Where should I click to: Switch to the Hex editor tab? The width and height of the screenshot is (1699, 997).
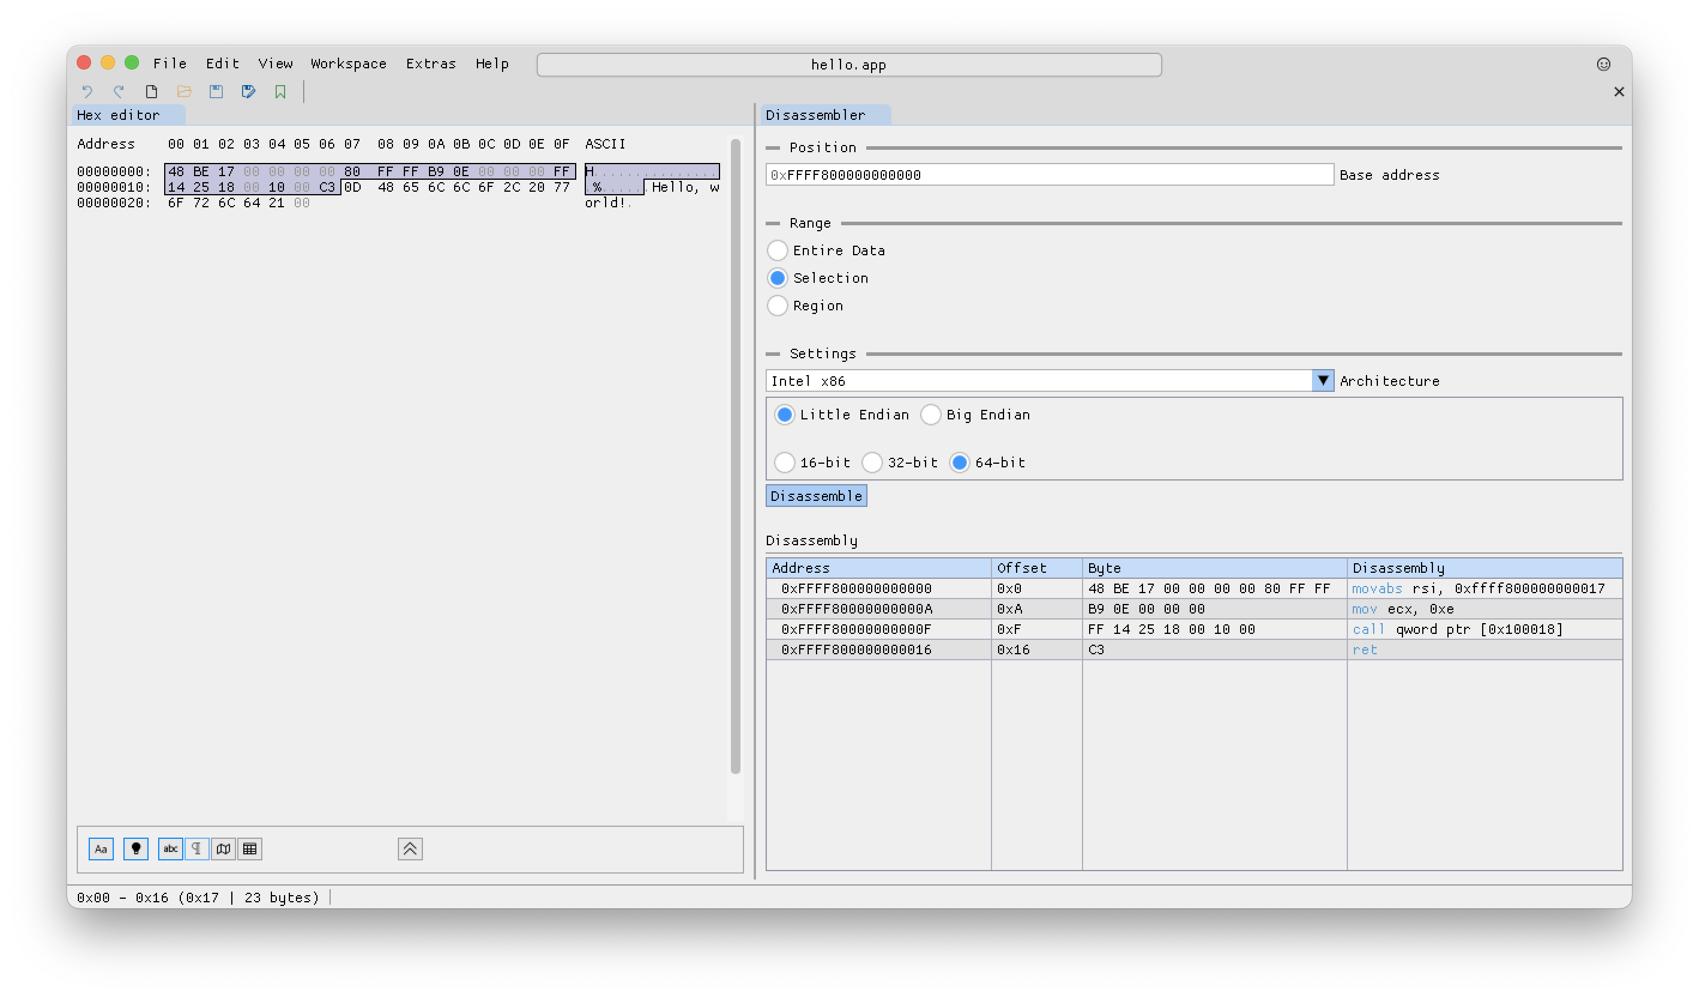tap(128, 115)
